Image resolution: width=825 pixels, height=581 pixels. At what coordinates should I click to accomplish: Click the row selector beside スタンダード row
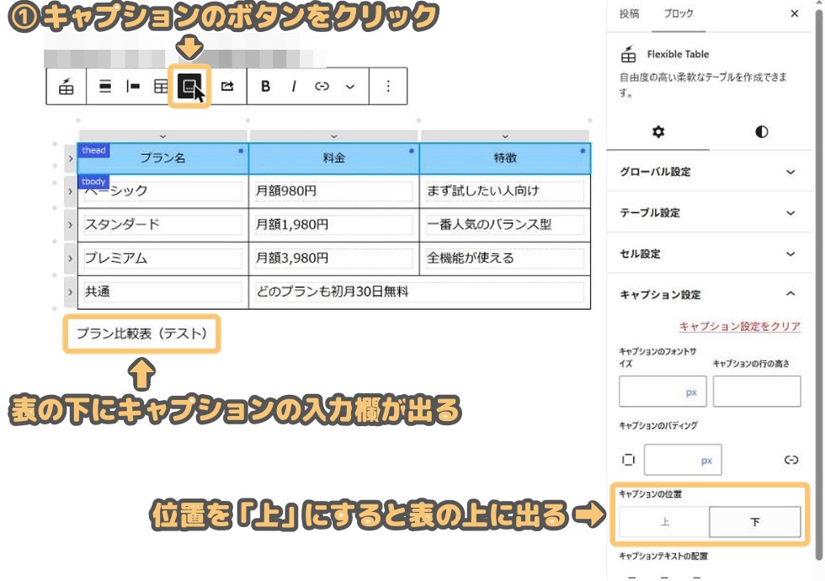(x=71, y=225)
